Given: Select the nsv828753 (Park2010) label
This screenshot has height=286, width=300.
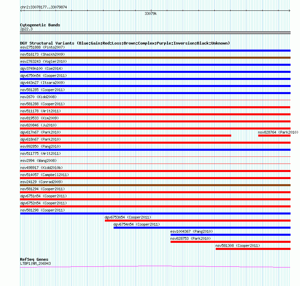Looking at the screenshot, I should (190, 238).
